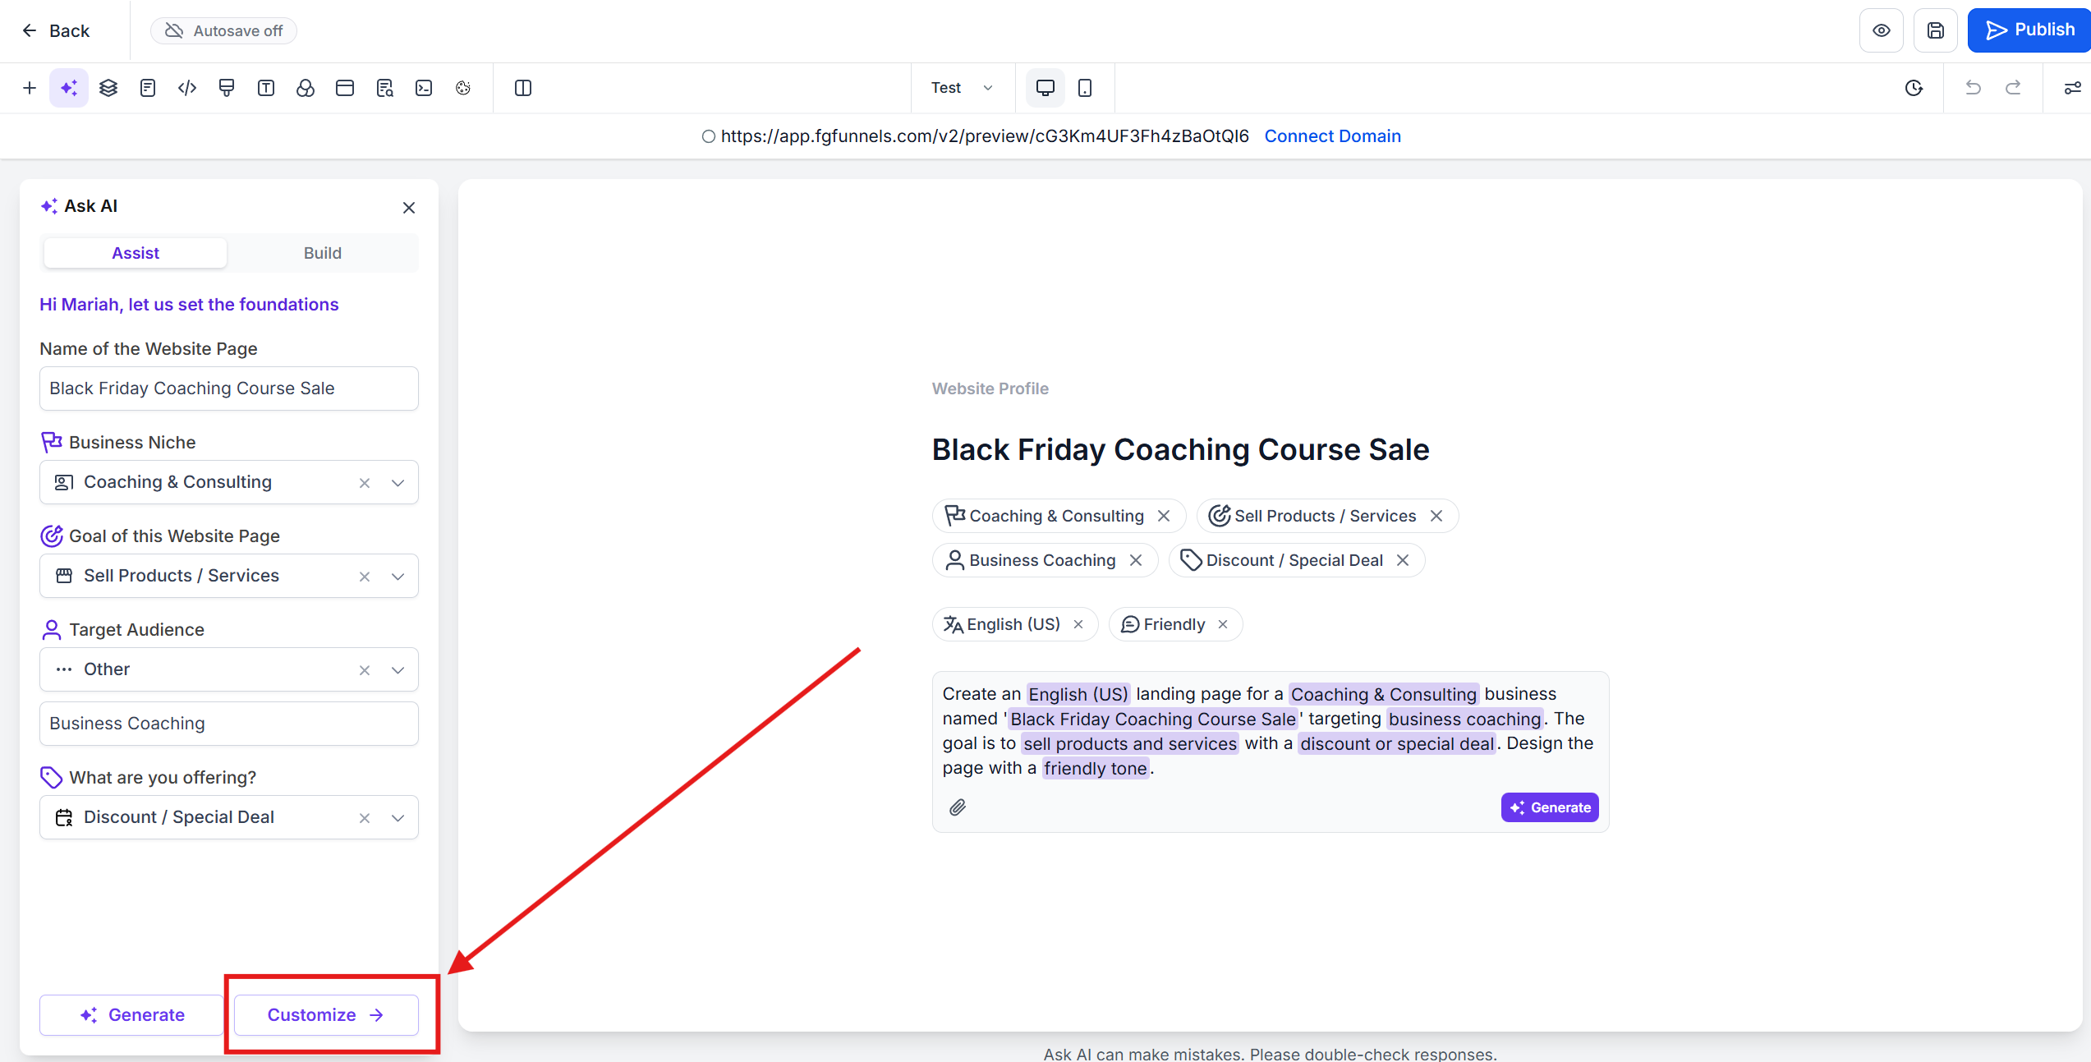
Task: Click the layers icon in toolbar
Action: click(x=108, y=88)
